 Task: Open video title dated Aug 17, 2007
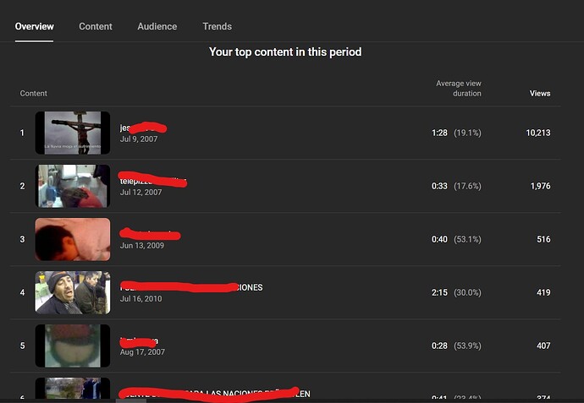(139, 341)
